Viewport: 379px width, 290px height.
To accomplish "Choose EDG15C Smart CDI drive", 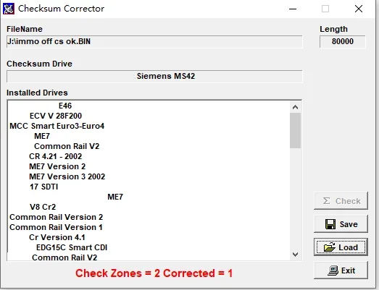I will [x=72, y=247].
